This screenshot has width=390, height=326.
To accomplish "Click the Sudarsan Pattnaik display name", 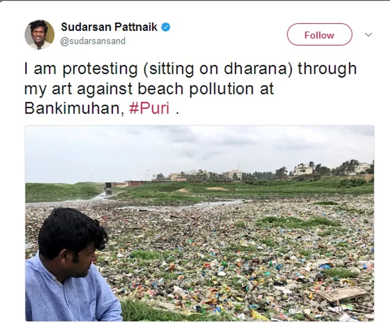I will click(109, 27).
